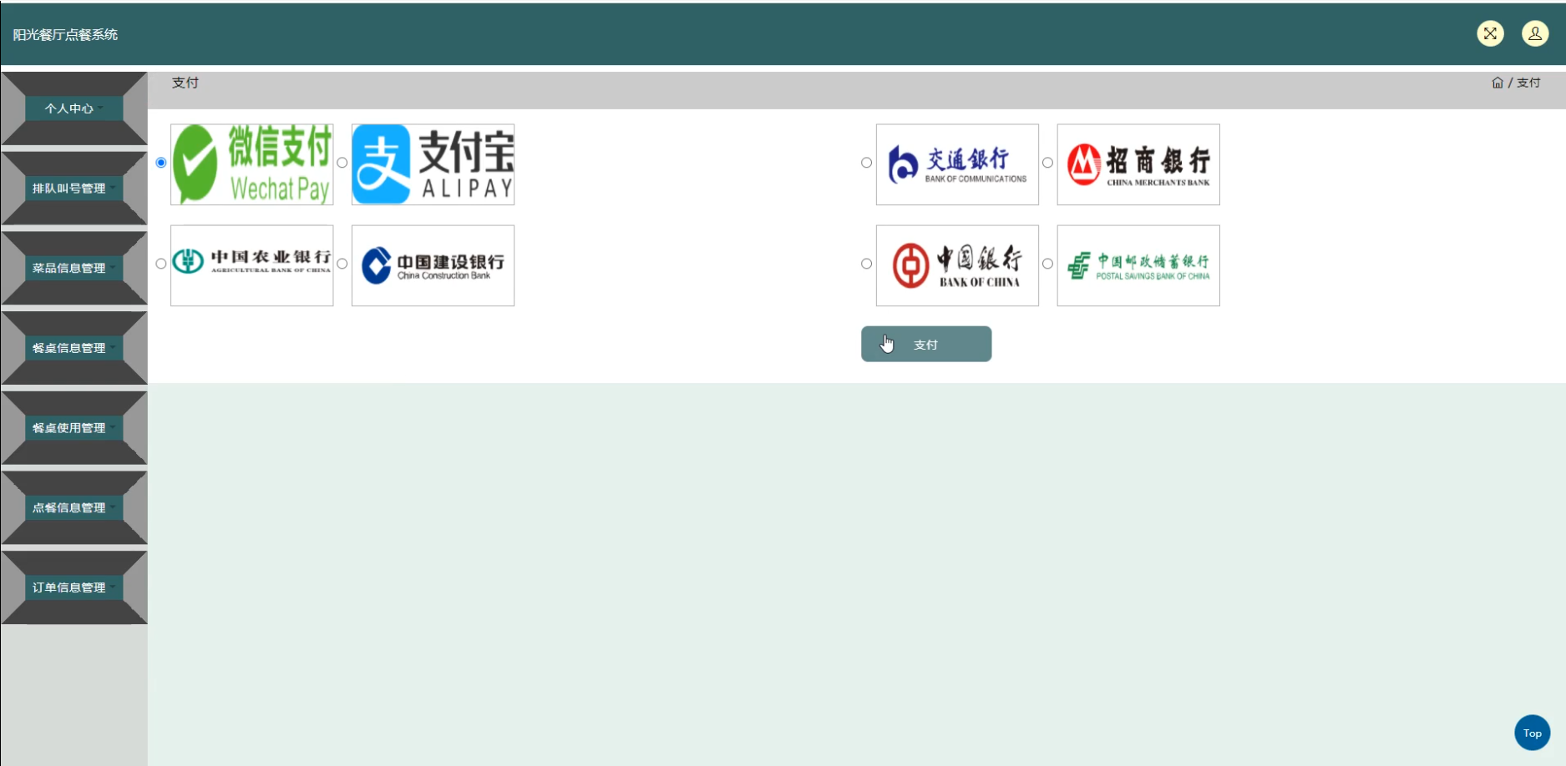Image resolution: width=1566 pixels, height=766 pixels.
Task: Choose Bank of China radio button
Action: click(x=866, y=264)
